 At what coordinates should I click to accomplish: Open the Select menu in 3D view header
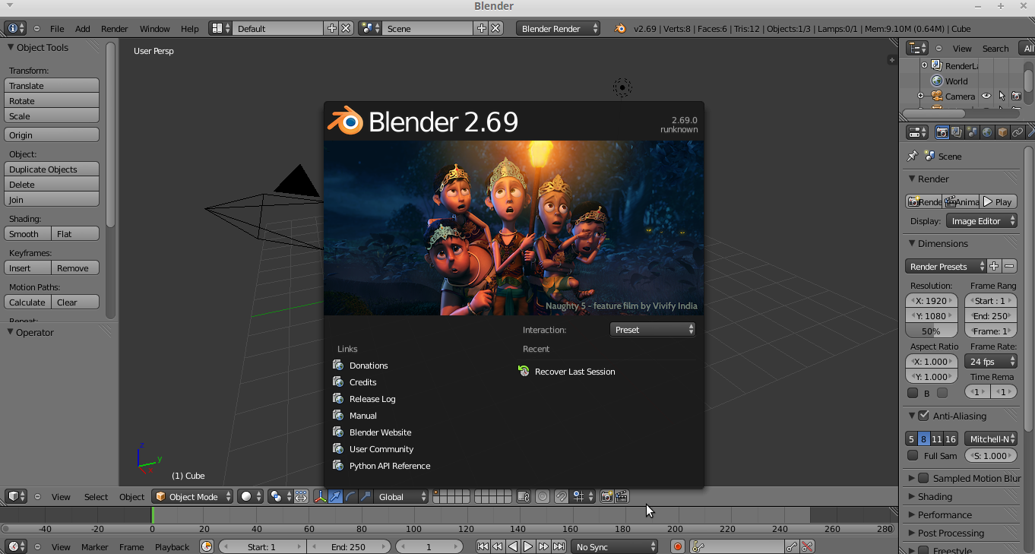click(x=96, y=496)
